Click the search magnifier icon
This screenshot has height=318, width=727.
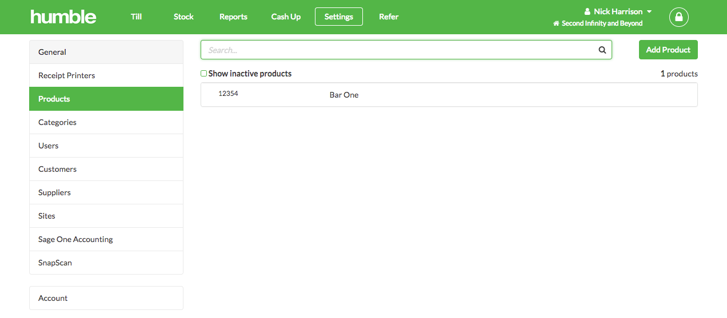click(x=602, y=50)
